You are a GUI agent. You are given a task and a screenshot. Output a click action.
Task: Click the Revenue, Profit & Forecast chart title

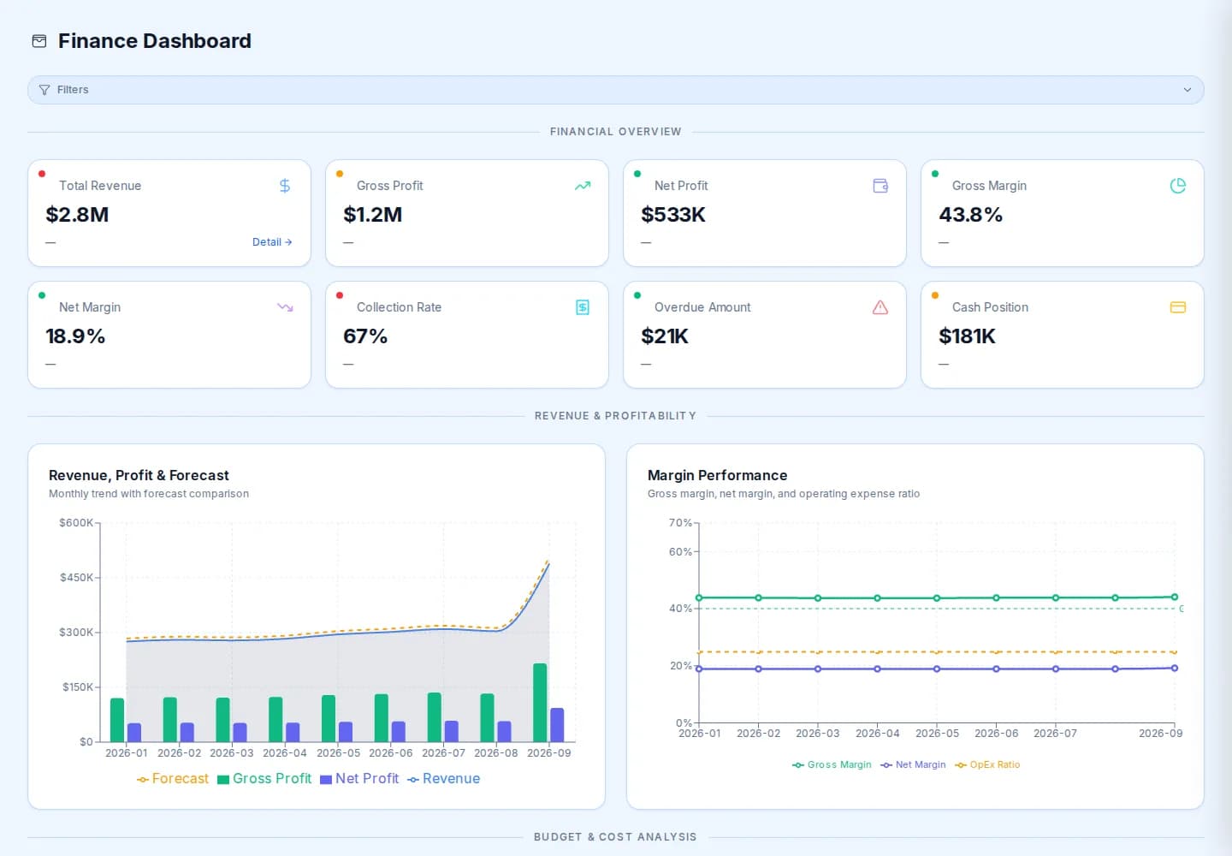139,475
